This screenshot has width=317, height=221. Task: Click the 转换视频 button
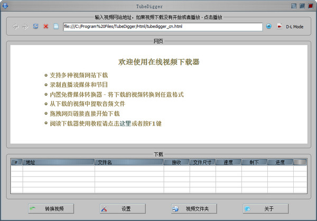(51, 208)
